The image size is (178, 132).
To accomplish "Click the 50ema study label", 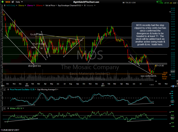I will pyautogui.click(x=21, y=6).
